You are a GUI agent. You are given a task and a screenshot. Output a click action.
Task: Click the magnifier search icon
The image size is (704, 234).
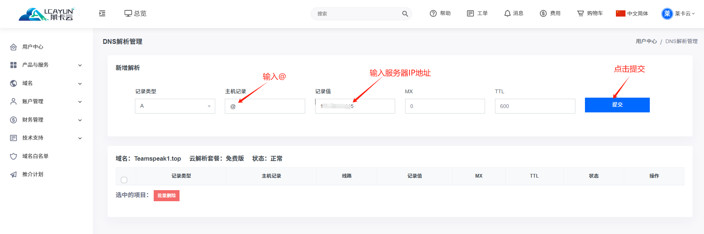point(405,14)
